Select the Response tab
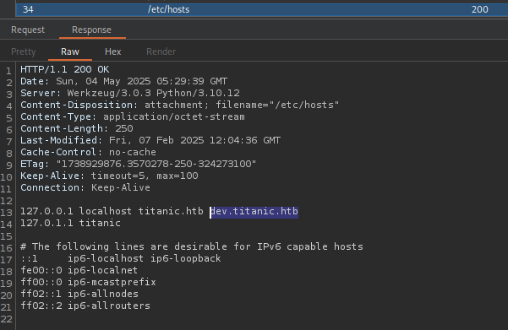Viewport: 508px width, 330px height. click(91, 30)
